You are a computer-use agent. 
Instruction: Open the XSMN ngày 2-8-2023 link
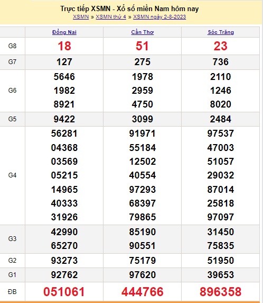tap(159, 17)
